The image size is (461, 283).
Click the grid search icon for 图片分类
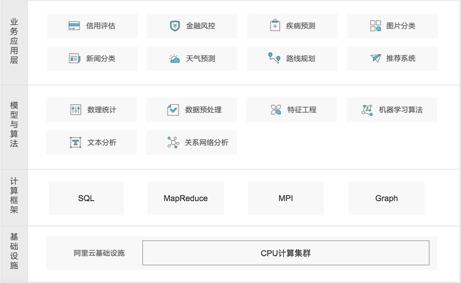[x=375, y=26]
